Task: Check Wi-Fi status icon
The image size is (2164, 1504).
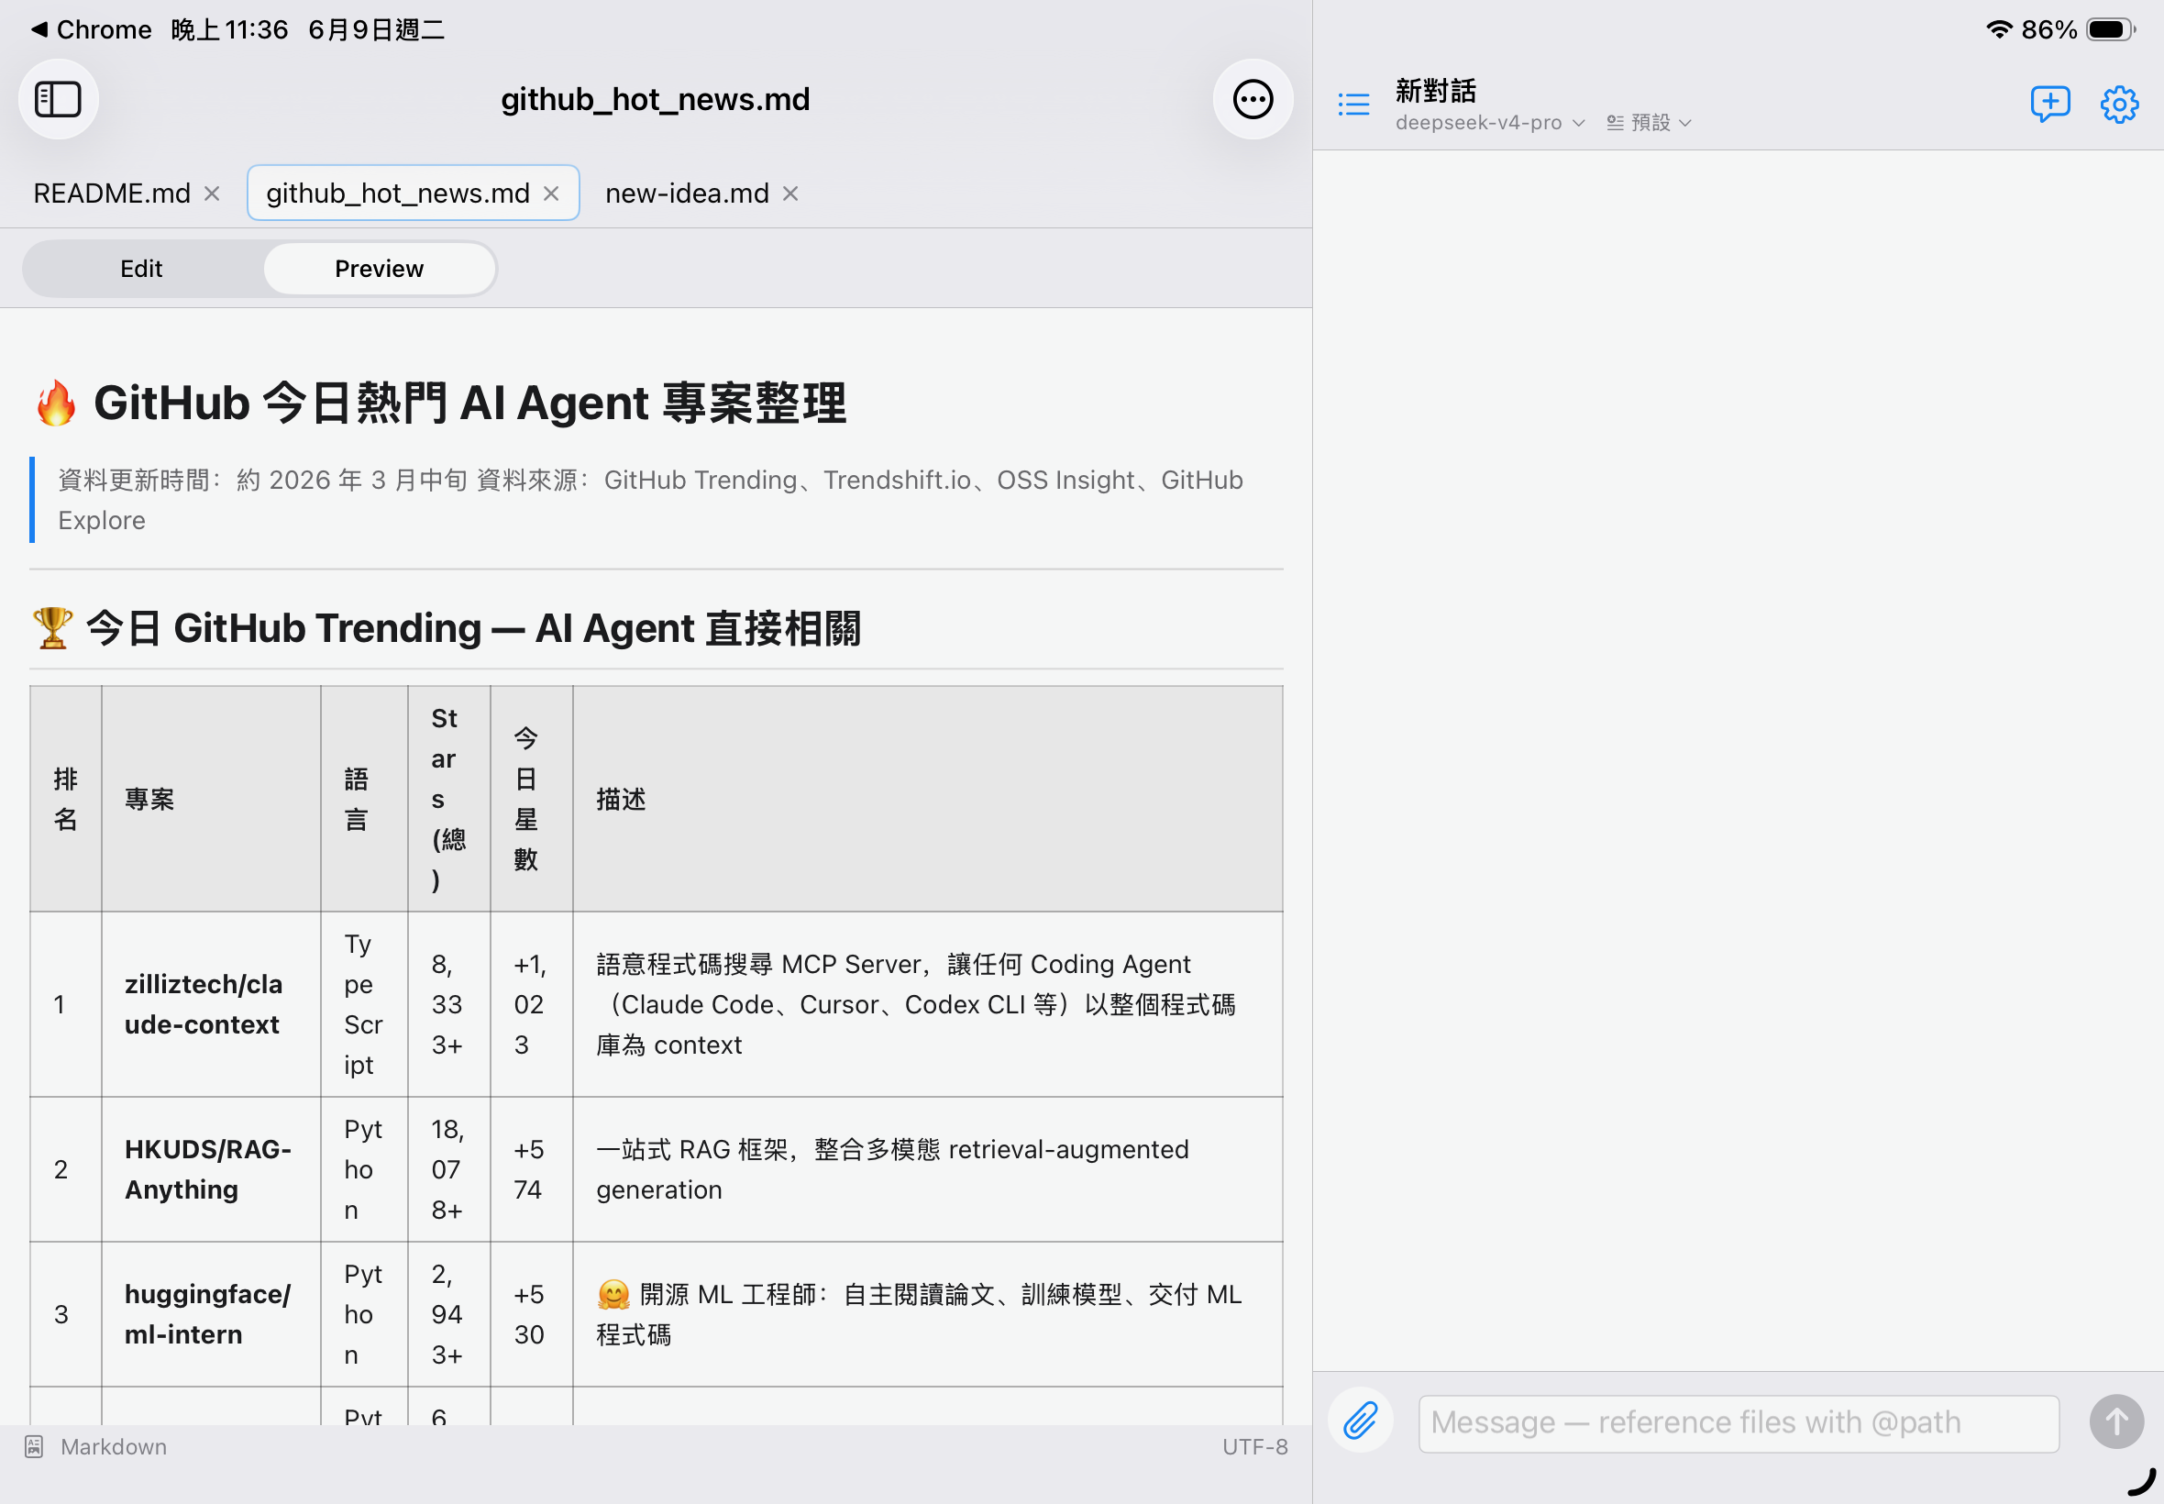Action: point(1998,29)
